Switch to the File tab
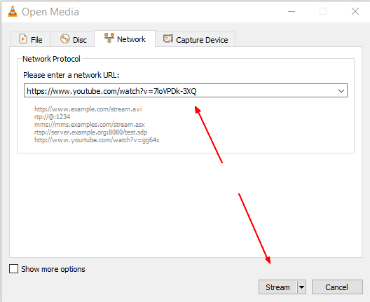370x302 pixels. 31,39
